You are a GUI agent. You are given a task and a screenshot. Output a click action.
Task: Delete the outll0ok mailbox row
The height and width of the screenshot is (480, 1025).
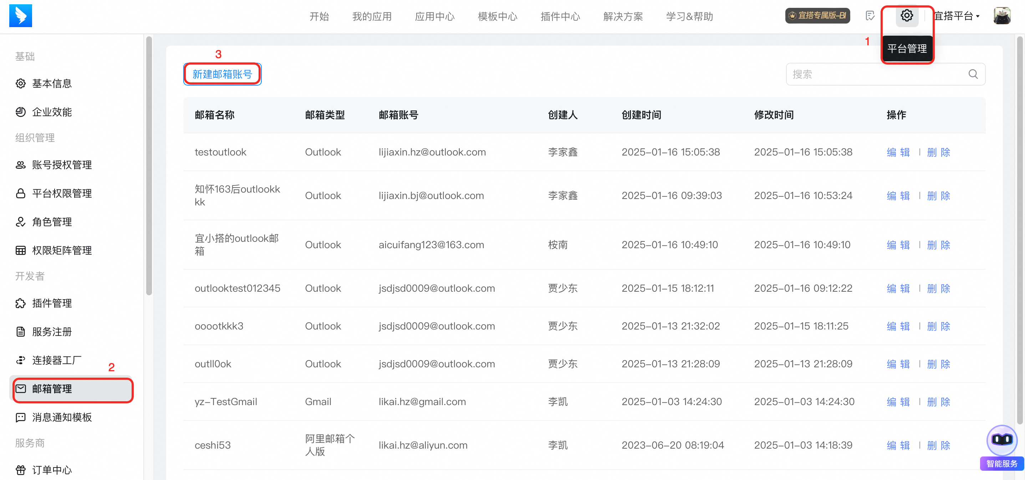[x=938, y=364]
